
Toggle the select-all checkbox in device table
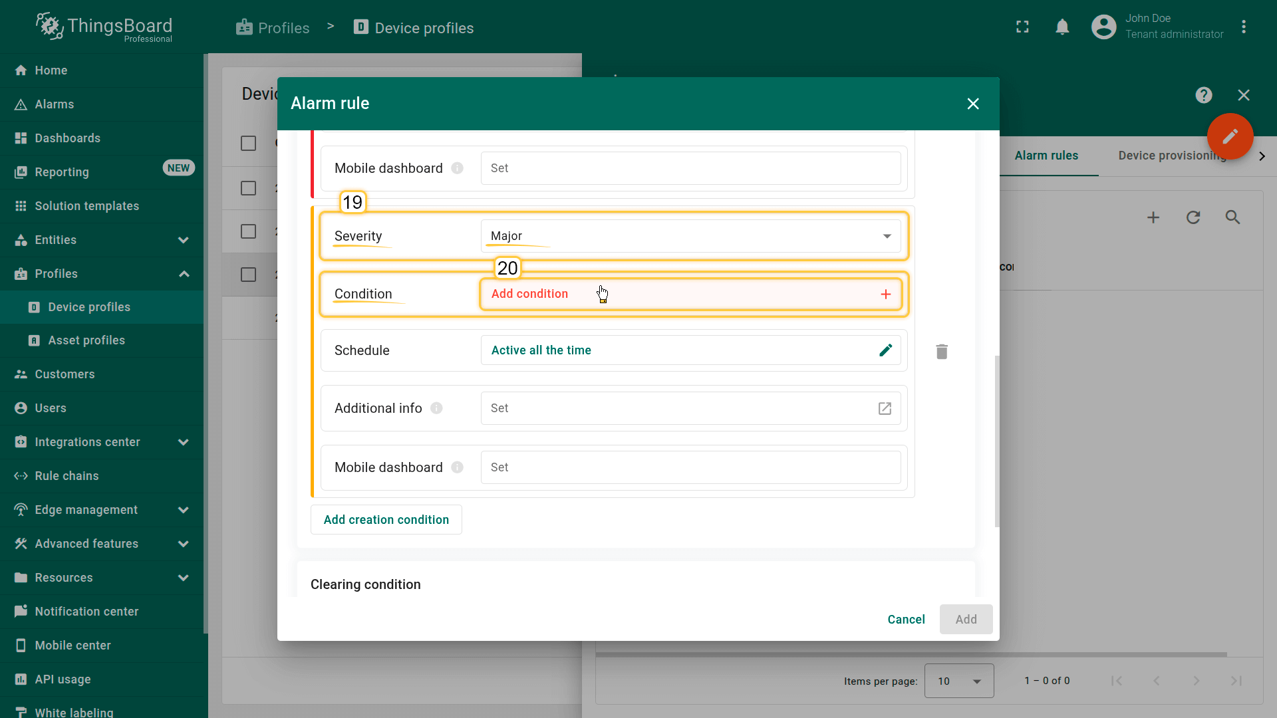(x=248, y=143)
